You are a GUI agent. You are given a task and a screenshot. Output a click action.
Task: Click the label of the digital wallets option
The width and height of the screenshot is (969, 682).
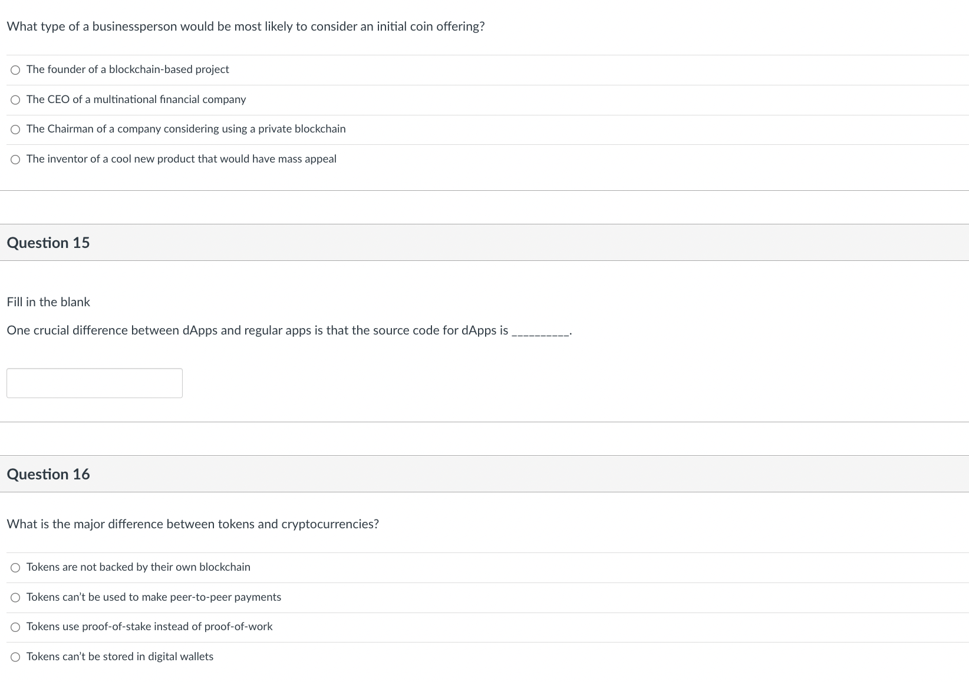120,657
